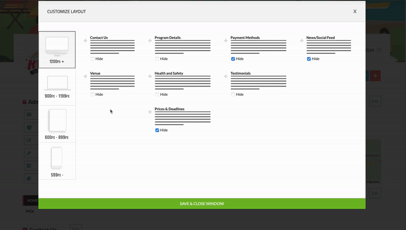Check Hide under Health and Safety

coord(157,94)
